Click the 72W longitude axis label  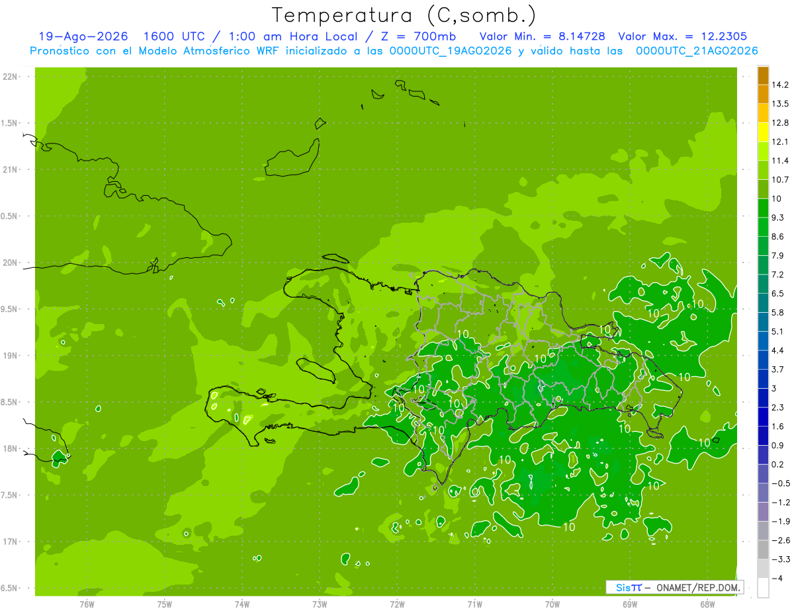tap(397, 604)
